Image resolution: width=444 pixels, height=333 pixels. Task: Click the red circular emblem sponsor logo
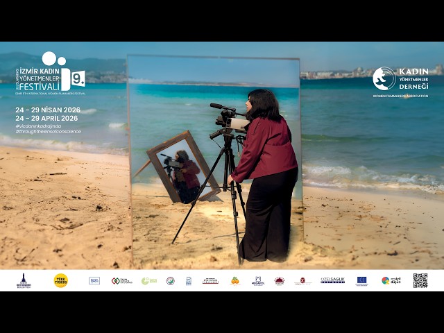[x=302, y=281]
